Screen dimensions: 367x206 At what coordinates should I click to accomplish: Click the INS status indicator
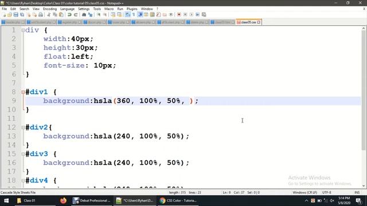pyautogui.click(x=357, y=192)
